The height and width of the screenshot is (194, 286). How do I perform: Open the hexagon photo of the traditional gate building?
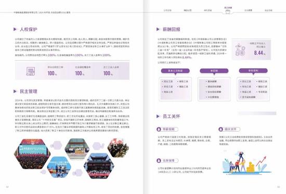point(99,166)
